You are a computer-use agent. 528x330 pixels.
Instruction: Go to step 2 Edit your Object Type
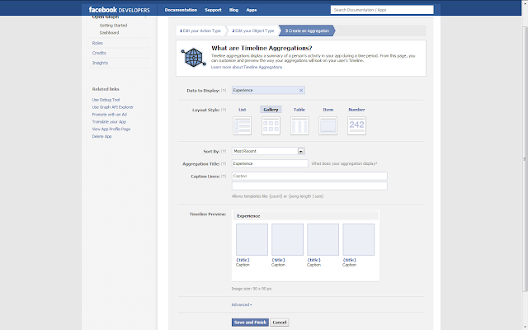(253, 31)
